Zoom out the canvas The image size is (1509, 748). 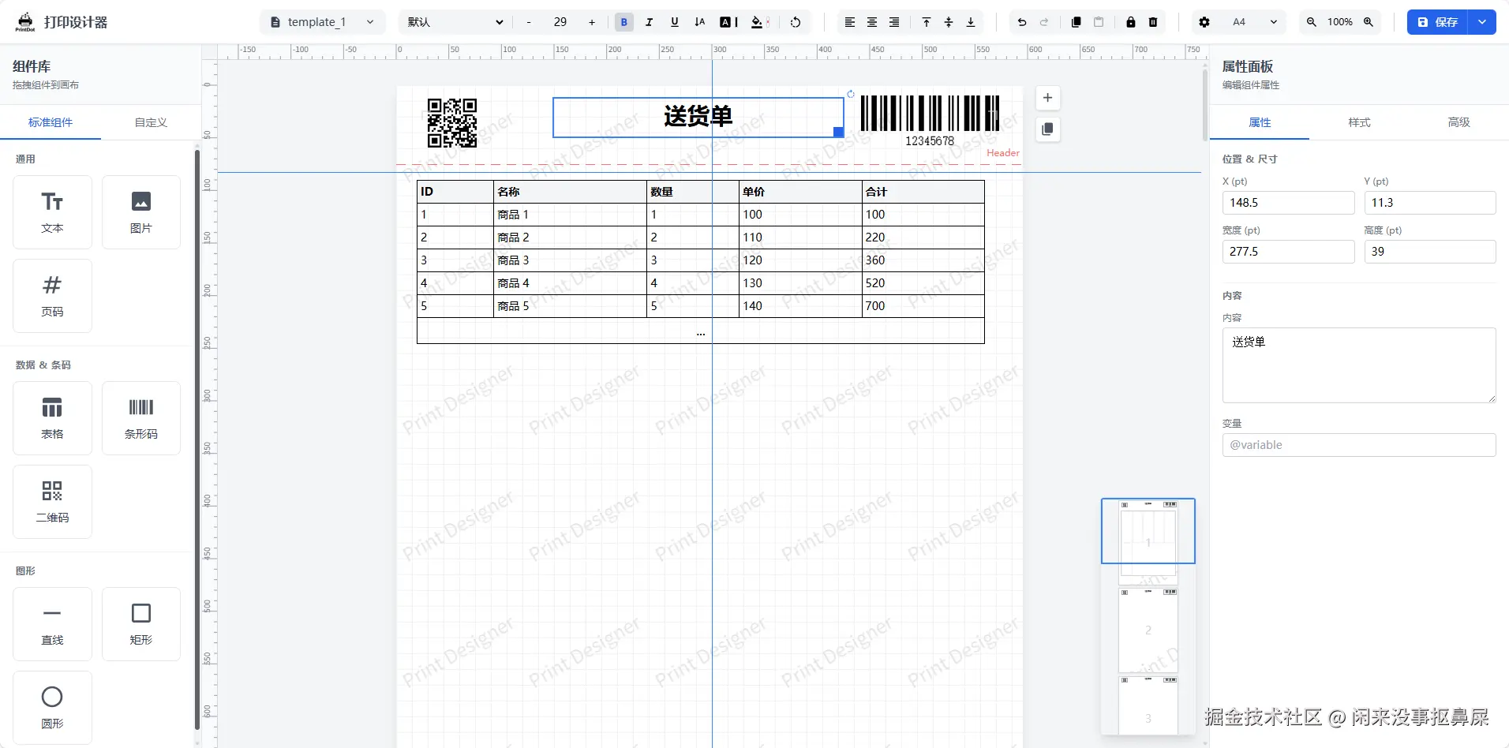coord(1312,22)
